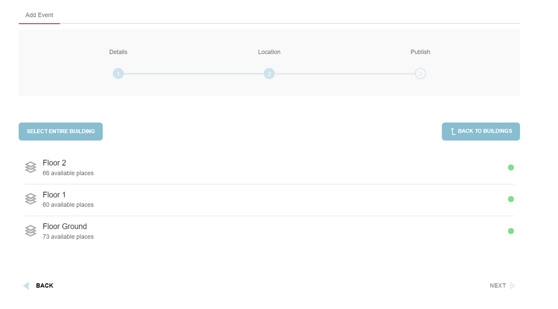Click Floor Ground green availability dot
This screenshot has height=309, width=558.
511,231
